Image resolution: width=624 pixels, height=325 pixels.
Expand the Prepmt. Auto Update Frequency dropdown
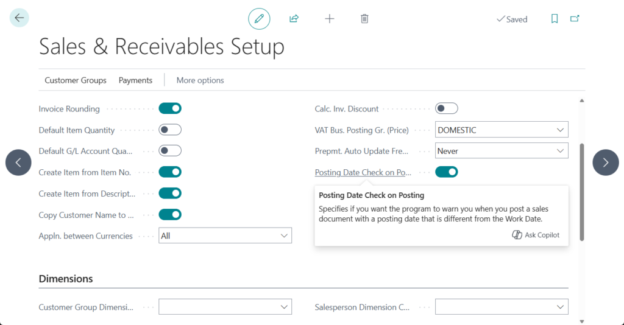click(502, 151)
